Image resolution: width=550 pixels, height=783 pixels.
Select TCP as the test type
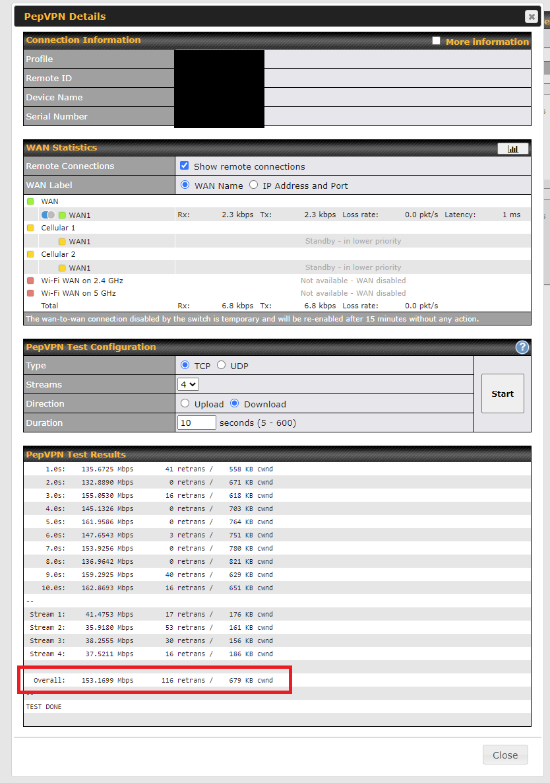[x=185, y=365]
